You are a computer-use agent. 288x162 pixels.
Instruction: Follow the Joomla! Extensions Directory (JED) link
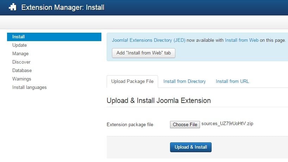tap(149, 40)
